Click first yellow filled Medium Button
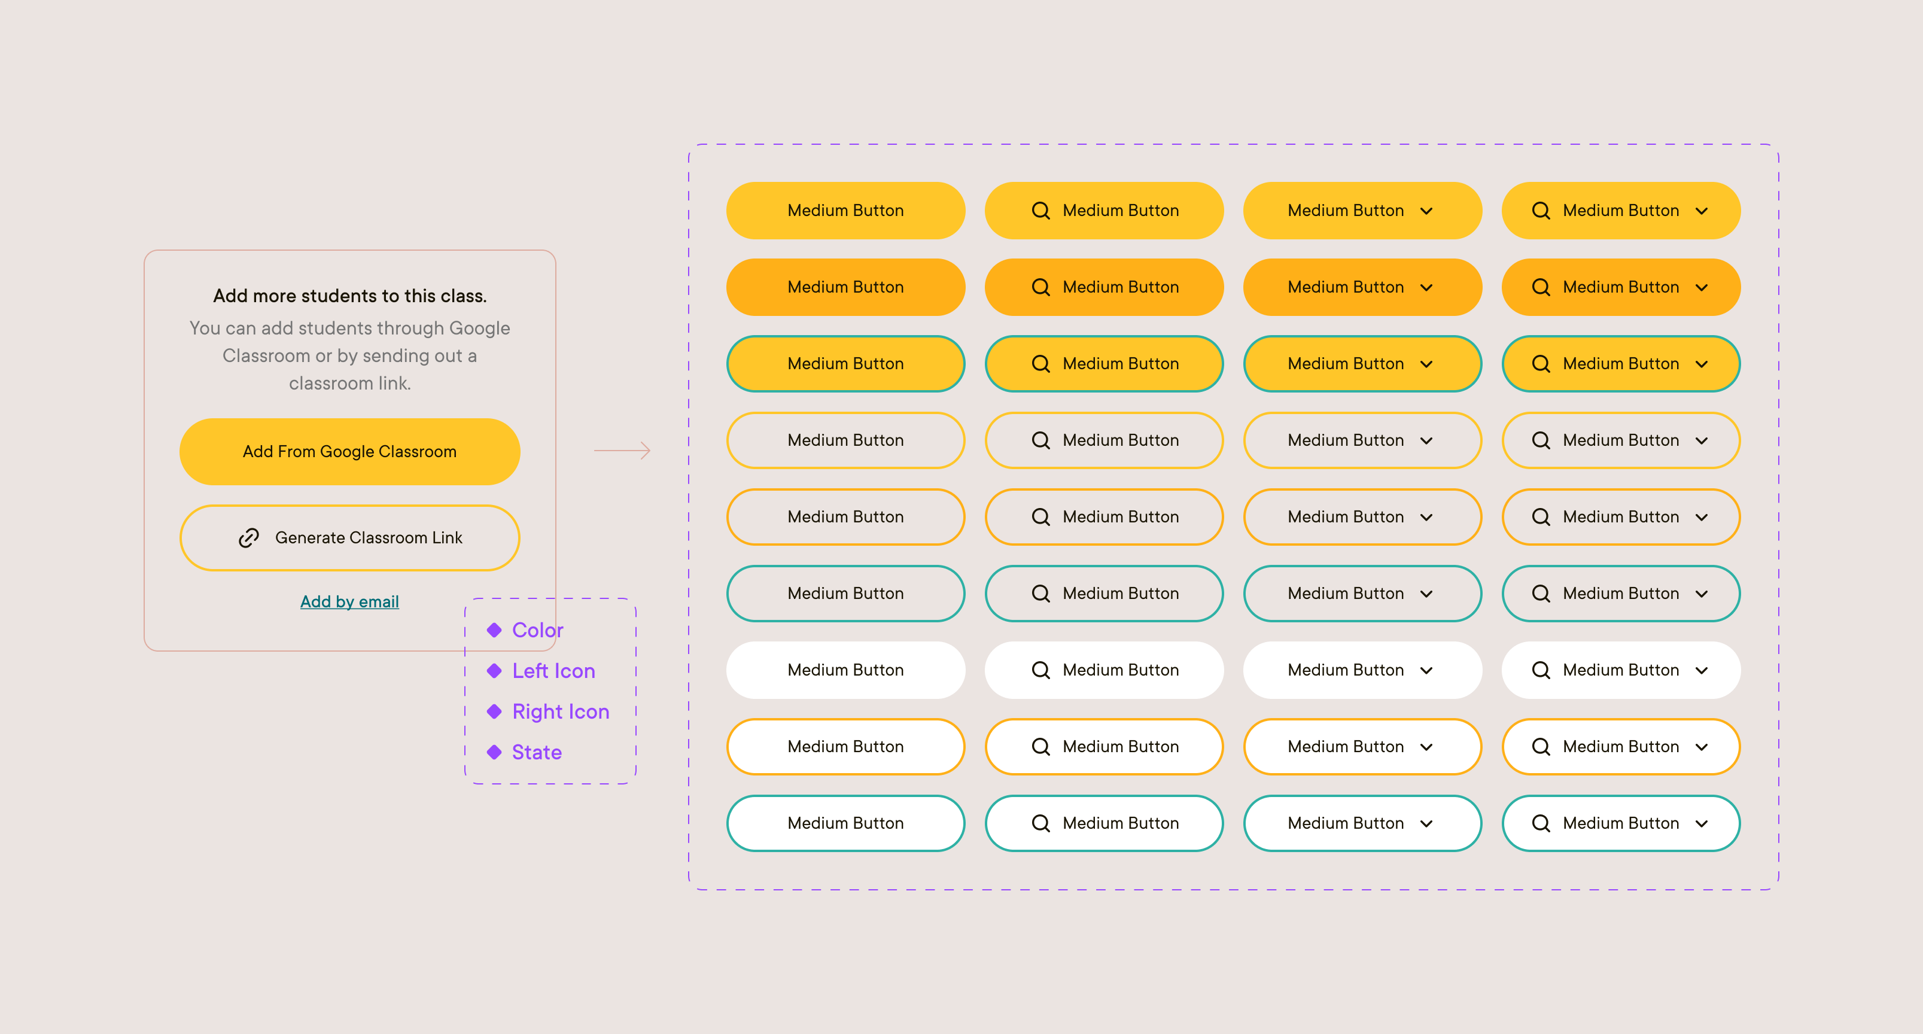 coord(845,211)
